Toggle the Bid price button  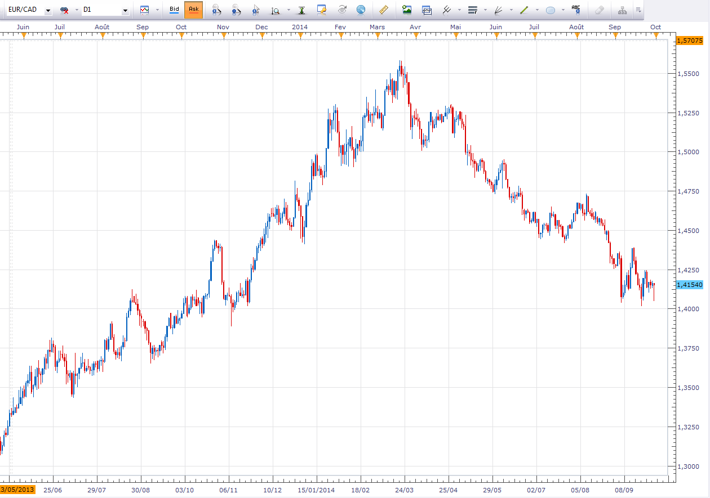click(x=174, y=10)
